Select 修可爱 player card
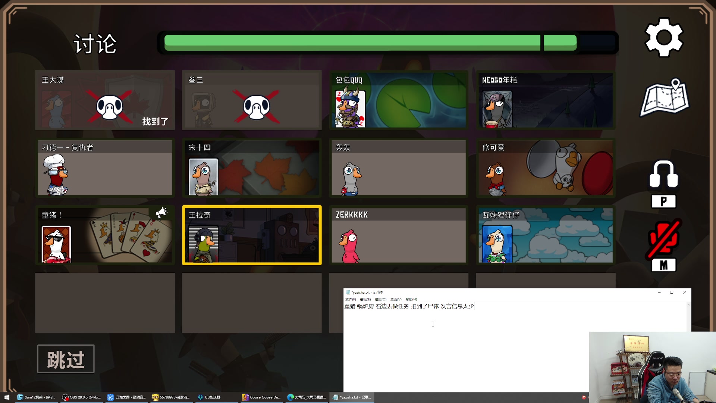Viewport: 716px width, 403px height. pyautogui.click(x=546, y=168)
